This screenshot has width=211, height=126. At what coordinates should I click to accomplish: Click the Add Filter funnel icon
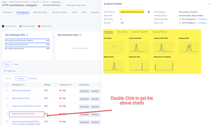point(5,71)
